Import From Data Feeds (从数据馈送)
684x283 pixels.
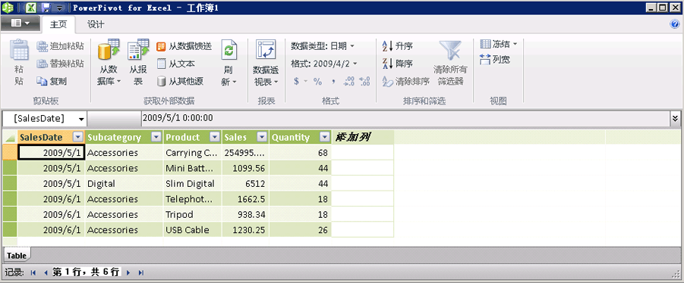[184, 46]
